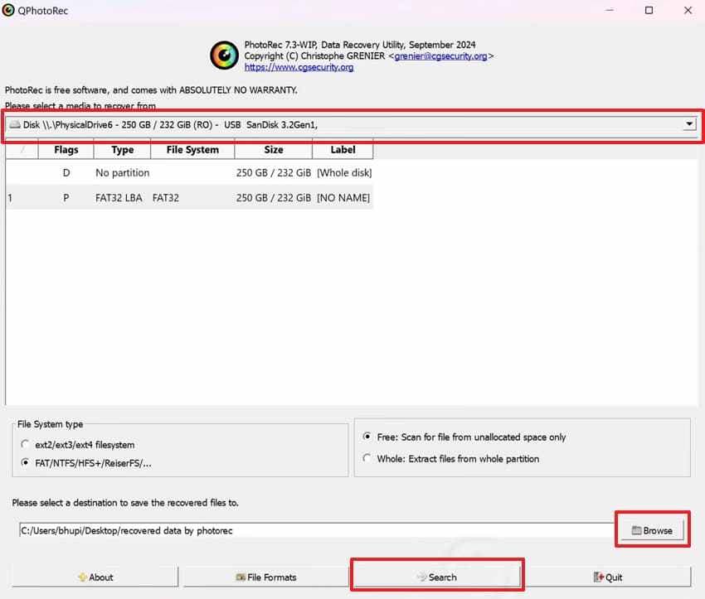
Task: Close the QPhotoRec window
Action: [688, 10]
